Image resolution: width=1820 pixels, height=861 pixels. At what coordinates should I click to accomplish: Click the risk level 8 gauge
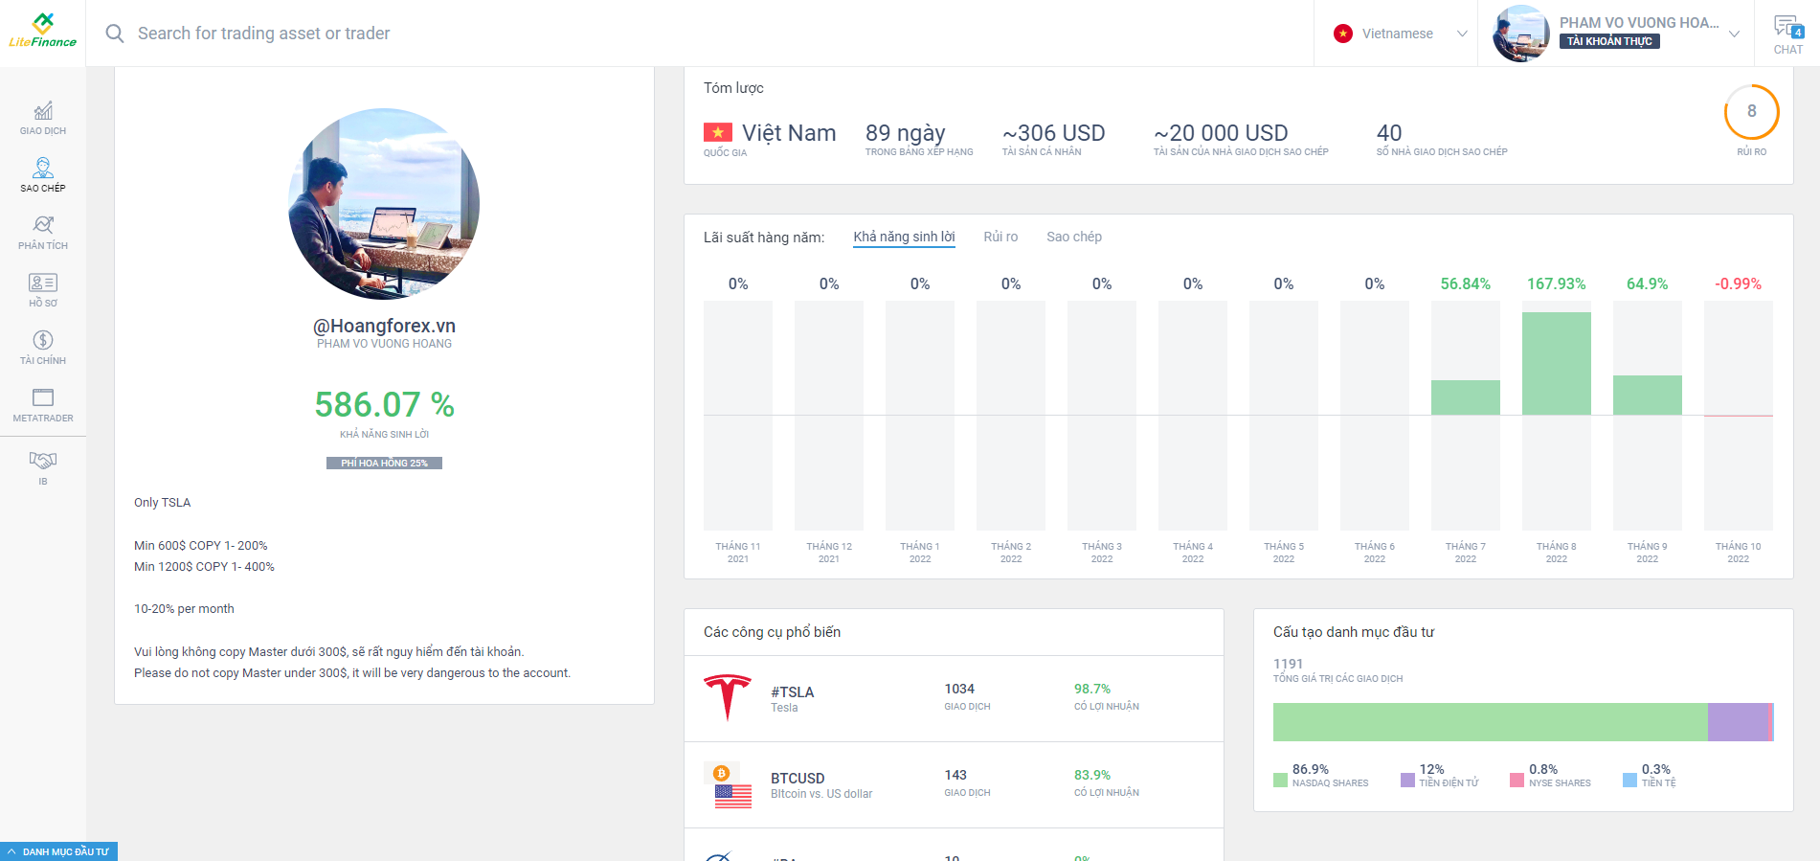[x=1751, y=112]
